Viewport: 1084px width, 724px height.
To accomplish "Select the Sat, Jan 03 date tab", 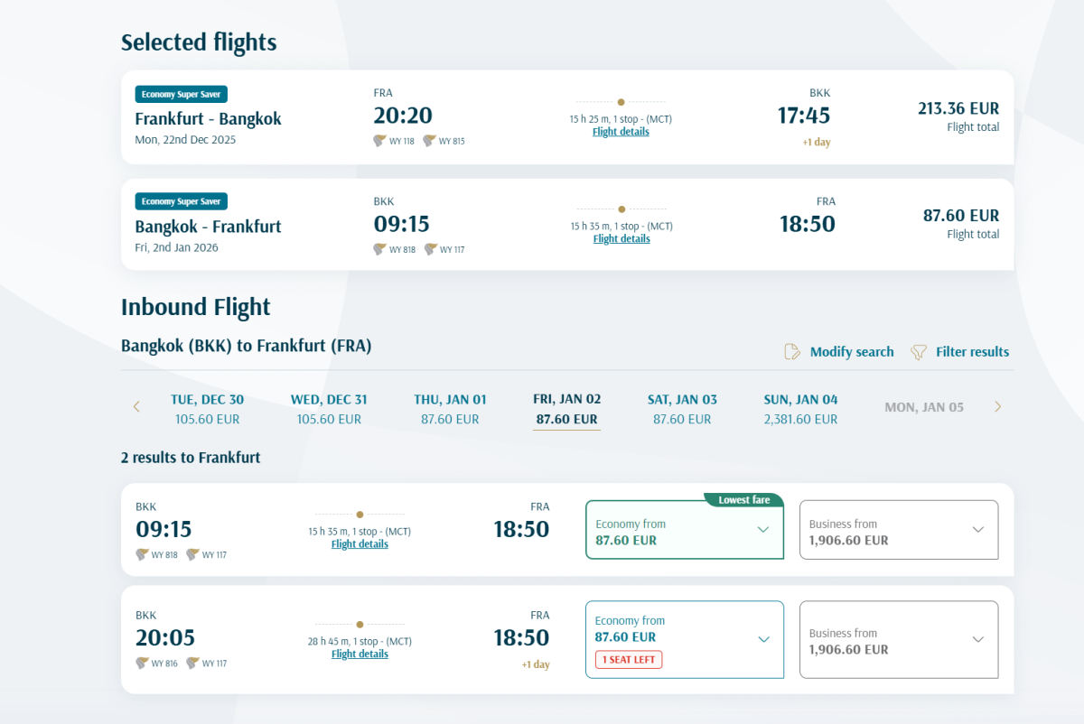I will tap(682, 408).
